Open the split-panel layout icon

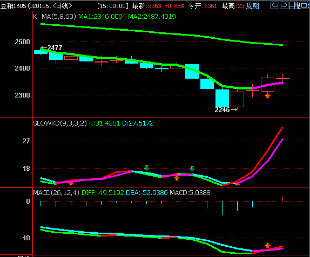click(293, 5)
